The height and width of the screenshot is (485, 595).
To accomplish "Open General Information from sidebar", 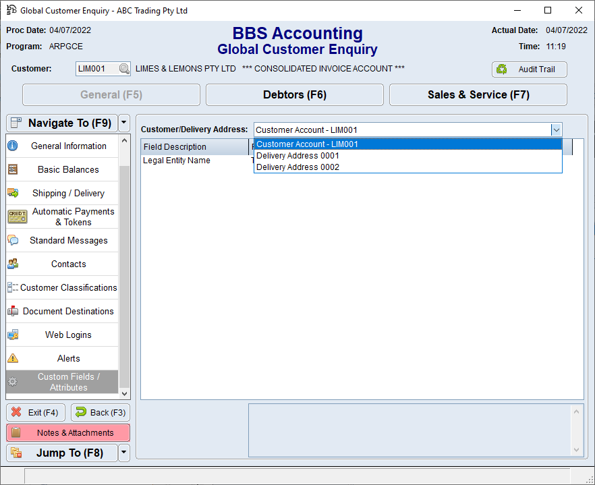I will point(68,146).
